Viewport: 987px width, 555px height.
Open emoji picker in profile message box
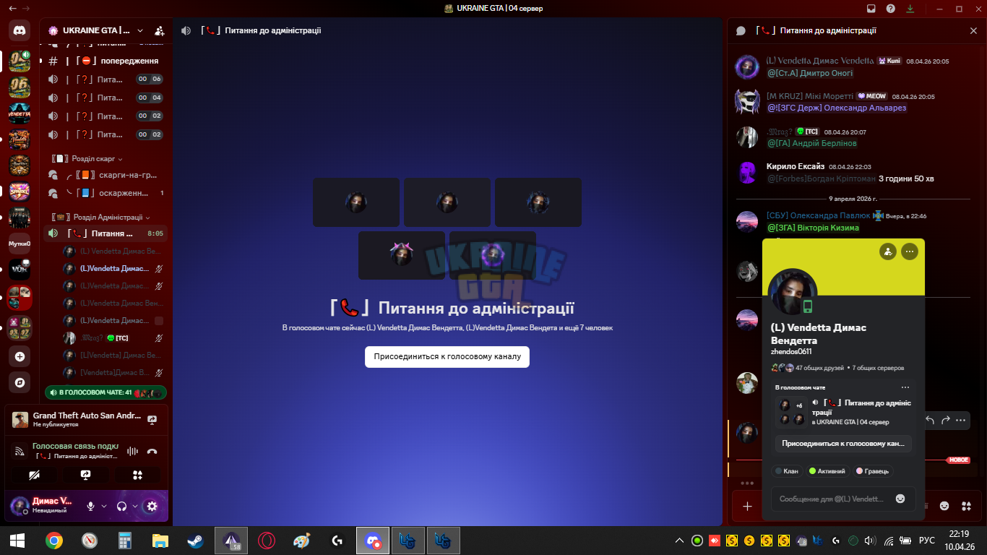click(x=900, y=499)
